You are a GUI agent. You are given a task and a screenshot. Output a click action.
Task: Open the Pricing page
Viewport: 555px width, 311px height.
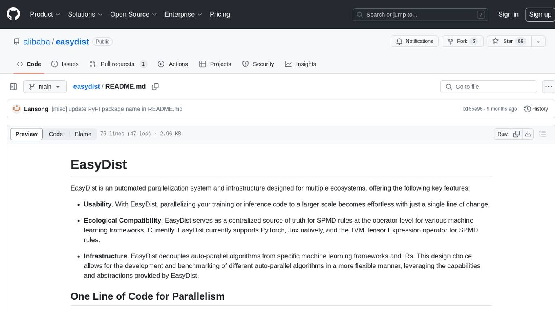tap(220, 14)
